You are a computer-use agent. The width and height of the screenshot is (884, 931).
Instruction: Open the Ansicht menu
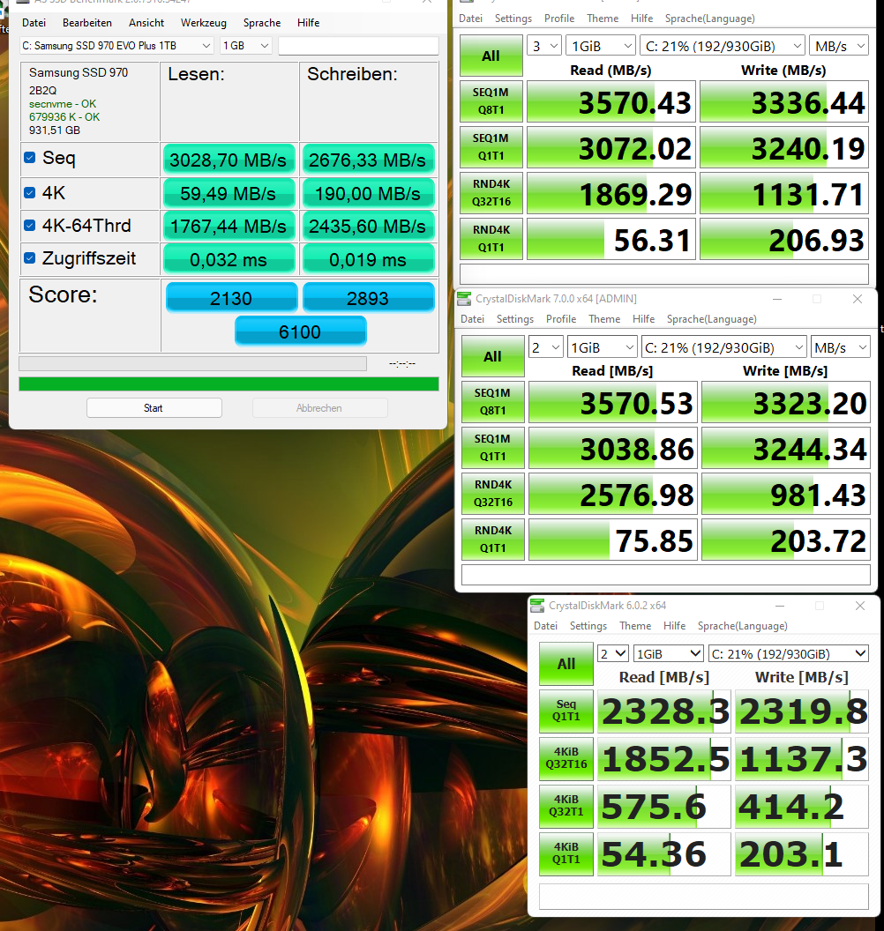pyautogui.click(x=146, y=23)
